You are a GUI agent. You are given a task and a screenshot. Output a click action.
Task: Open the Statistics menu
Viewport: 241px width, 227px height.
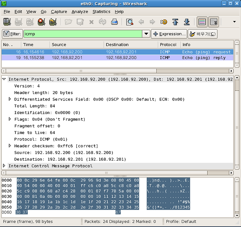101,12
